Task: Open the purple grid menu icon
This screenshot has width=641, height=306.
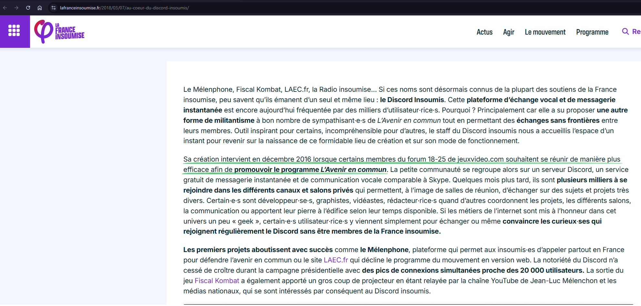Action: coord(14,31)
